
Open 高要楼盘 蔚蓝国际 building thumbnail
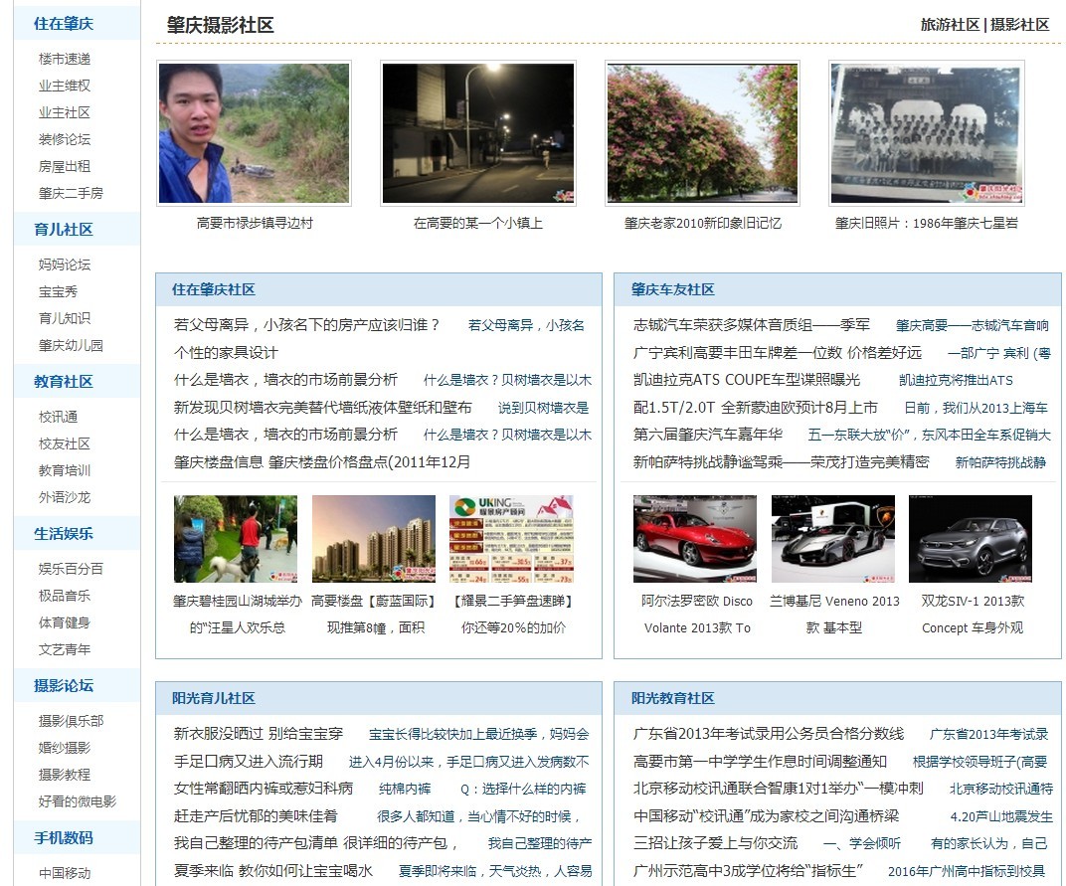373,539
